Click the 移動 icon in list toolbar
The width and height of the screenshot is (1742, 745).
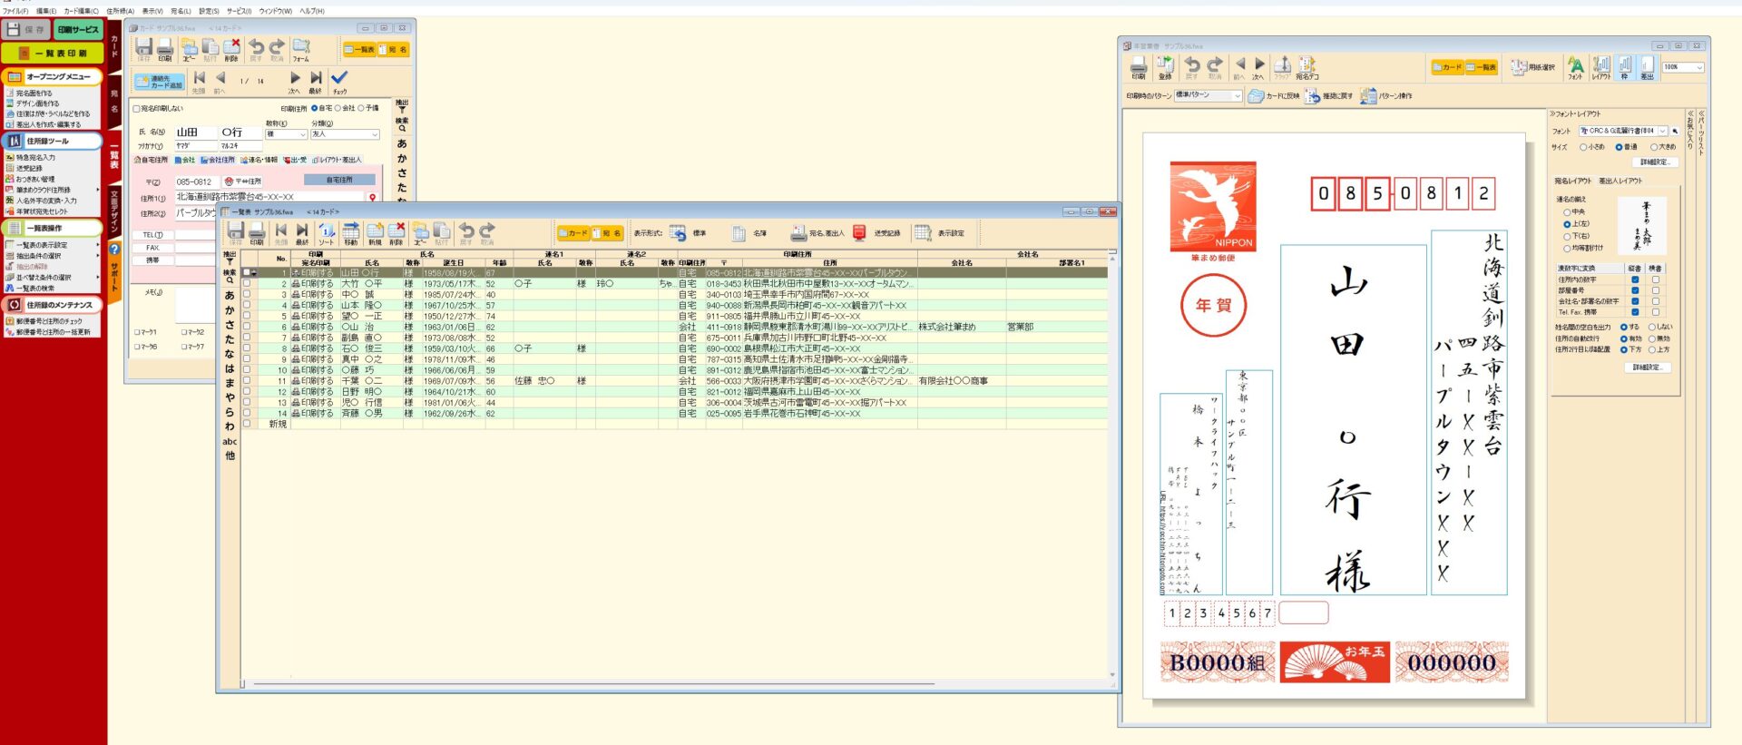(x=350, y=233)
